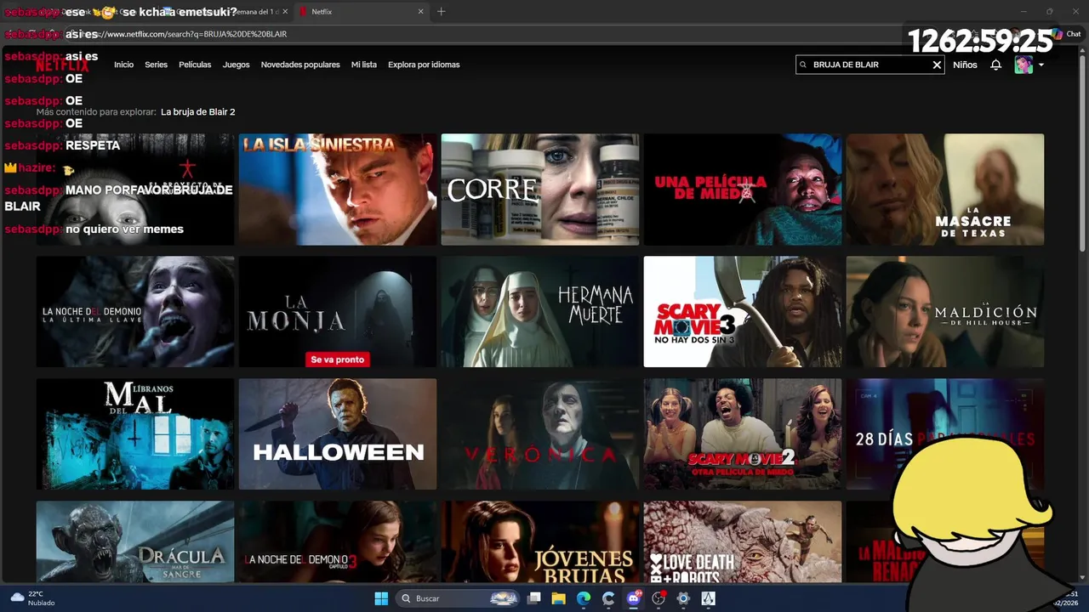Open the Inicio menu item
The height and width of the screenshot is (612, 1089).
click(124, 65)
